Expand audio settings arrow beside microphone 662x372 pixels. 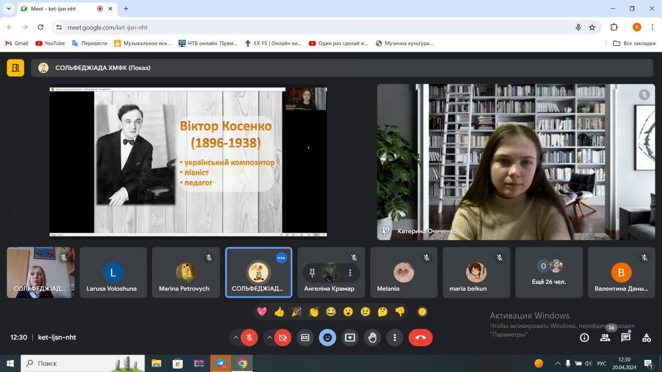pyautogui.click(x=236, y=337)
